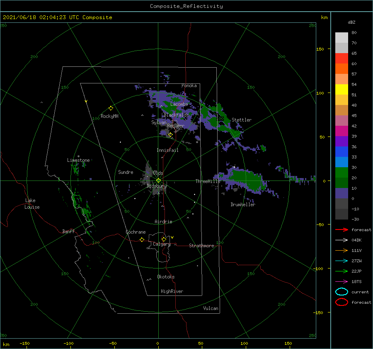Click the magenta 18TS arrow icon

[x=342, y=282]
